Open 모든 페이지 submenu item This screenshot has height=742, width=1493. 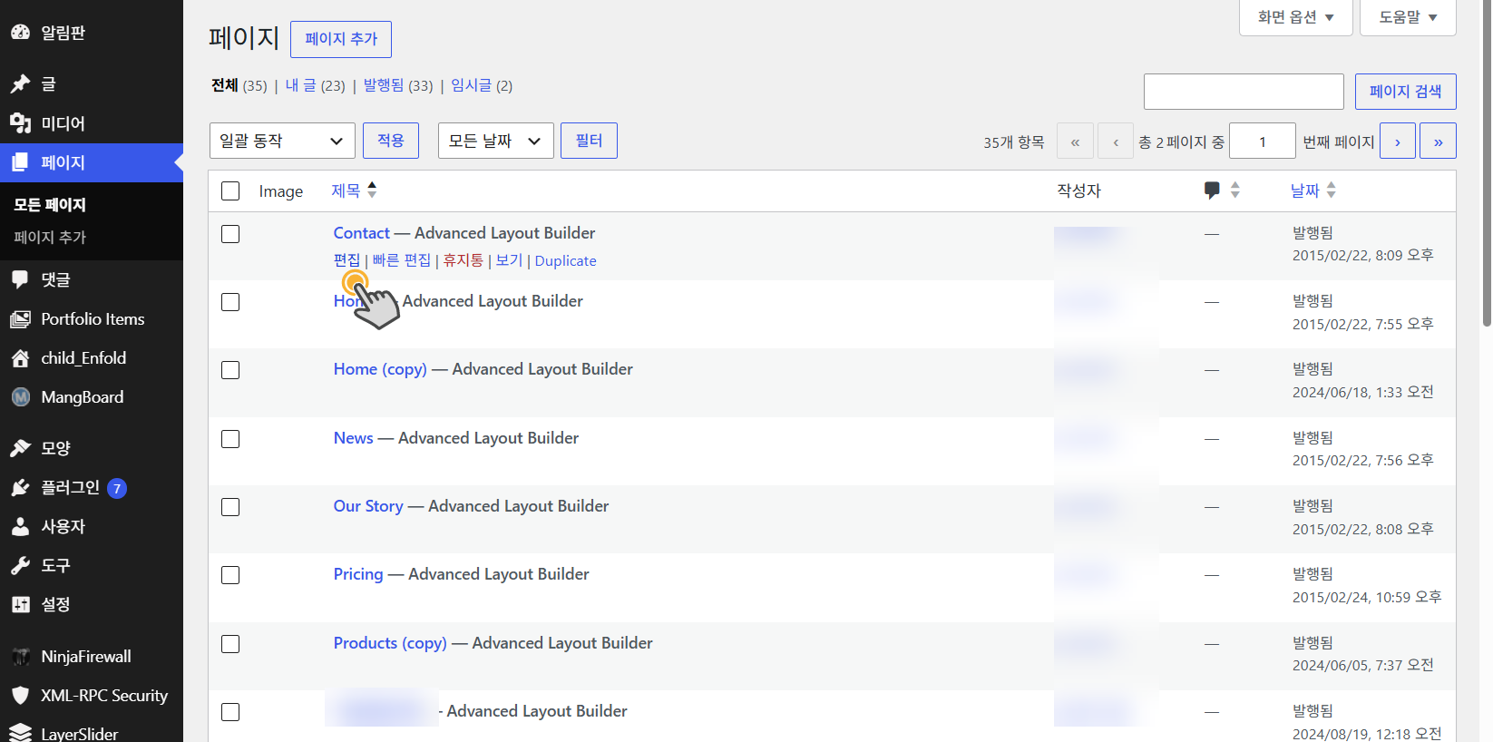point(50,205)
